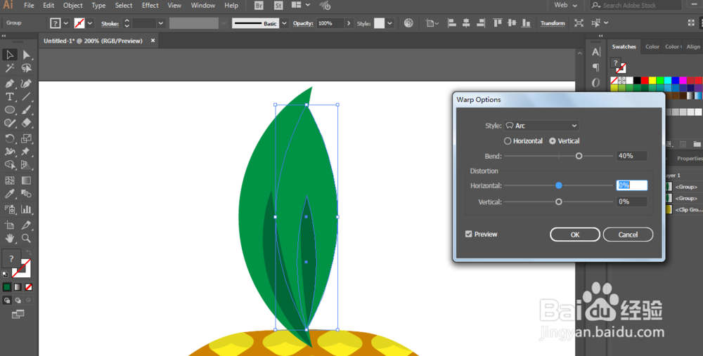Choose Draw Behind mode

tap(18, 301)
